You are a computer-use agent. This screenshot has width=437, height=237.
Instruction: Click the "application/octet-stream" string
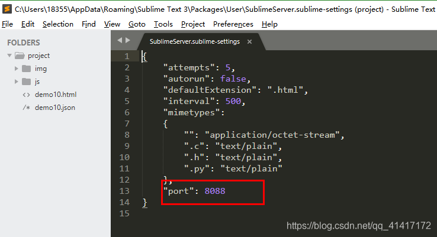[x=272, y=135]
